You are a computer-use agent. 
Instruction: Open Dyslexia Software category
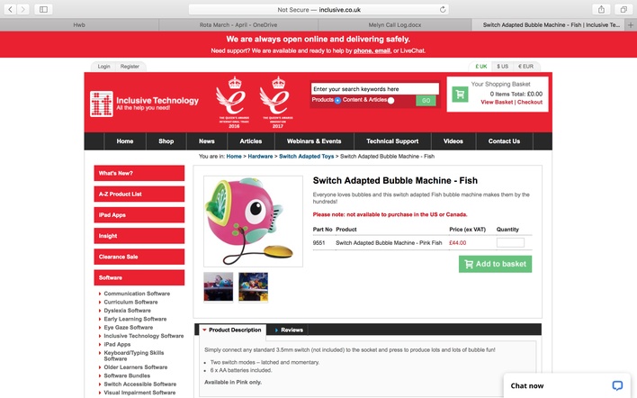[127, 311]
